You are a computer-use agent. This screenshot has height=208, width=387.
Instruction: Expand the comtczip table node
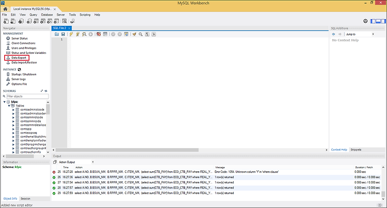13,129
